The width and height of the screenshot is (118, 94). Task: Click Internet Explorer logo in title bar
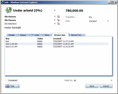coord(2,2)
